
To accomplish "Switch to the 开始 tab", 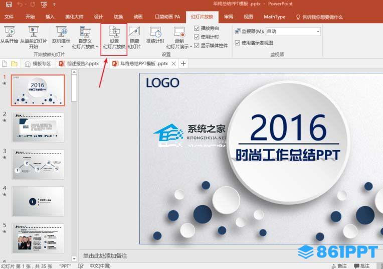I will pos(30,17).
